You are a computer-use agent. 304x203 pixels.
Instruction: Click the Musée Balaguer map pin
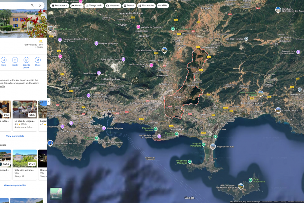point(104,128)
